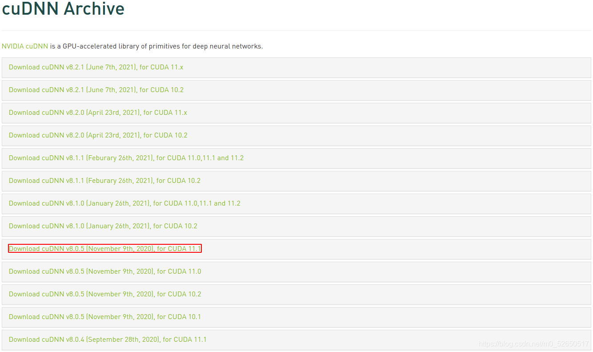
Task: Click the text 'GPU-accelerated library of primitives'
Action: [x=121, y=46]
